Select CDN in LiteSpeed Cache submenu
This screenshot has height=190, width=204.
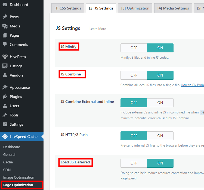point(7,170)
